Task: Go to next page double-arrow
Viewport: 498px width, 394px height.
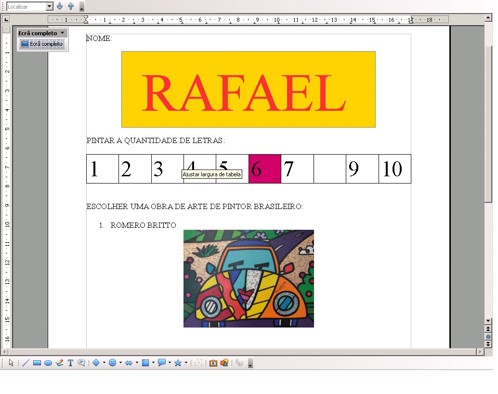Action: (x=488, y=344)
